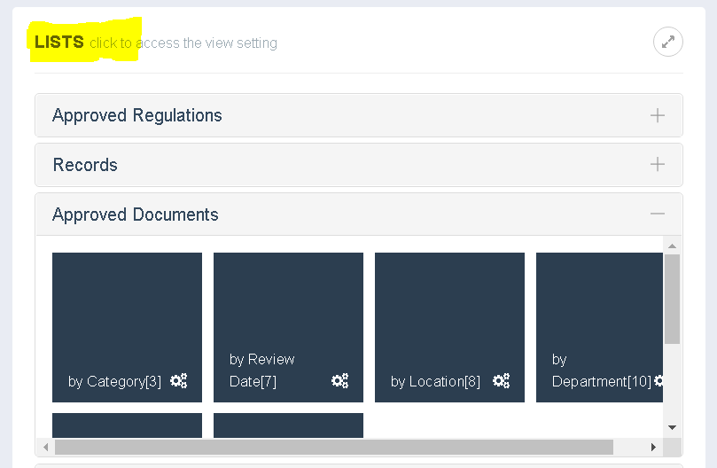Image resolution: width=717 pixels, height=468 pixels.
Task: Click horizontal scrollbar right arrow
Action: (x=653, y=447)
